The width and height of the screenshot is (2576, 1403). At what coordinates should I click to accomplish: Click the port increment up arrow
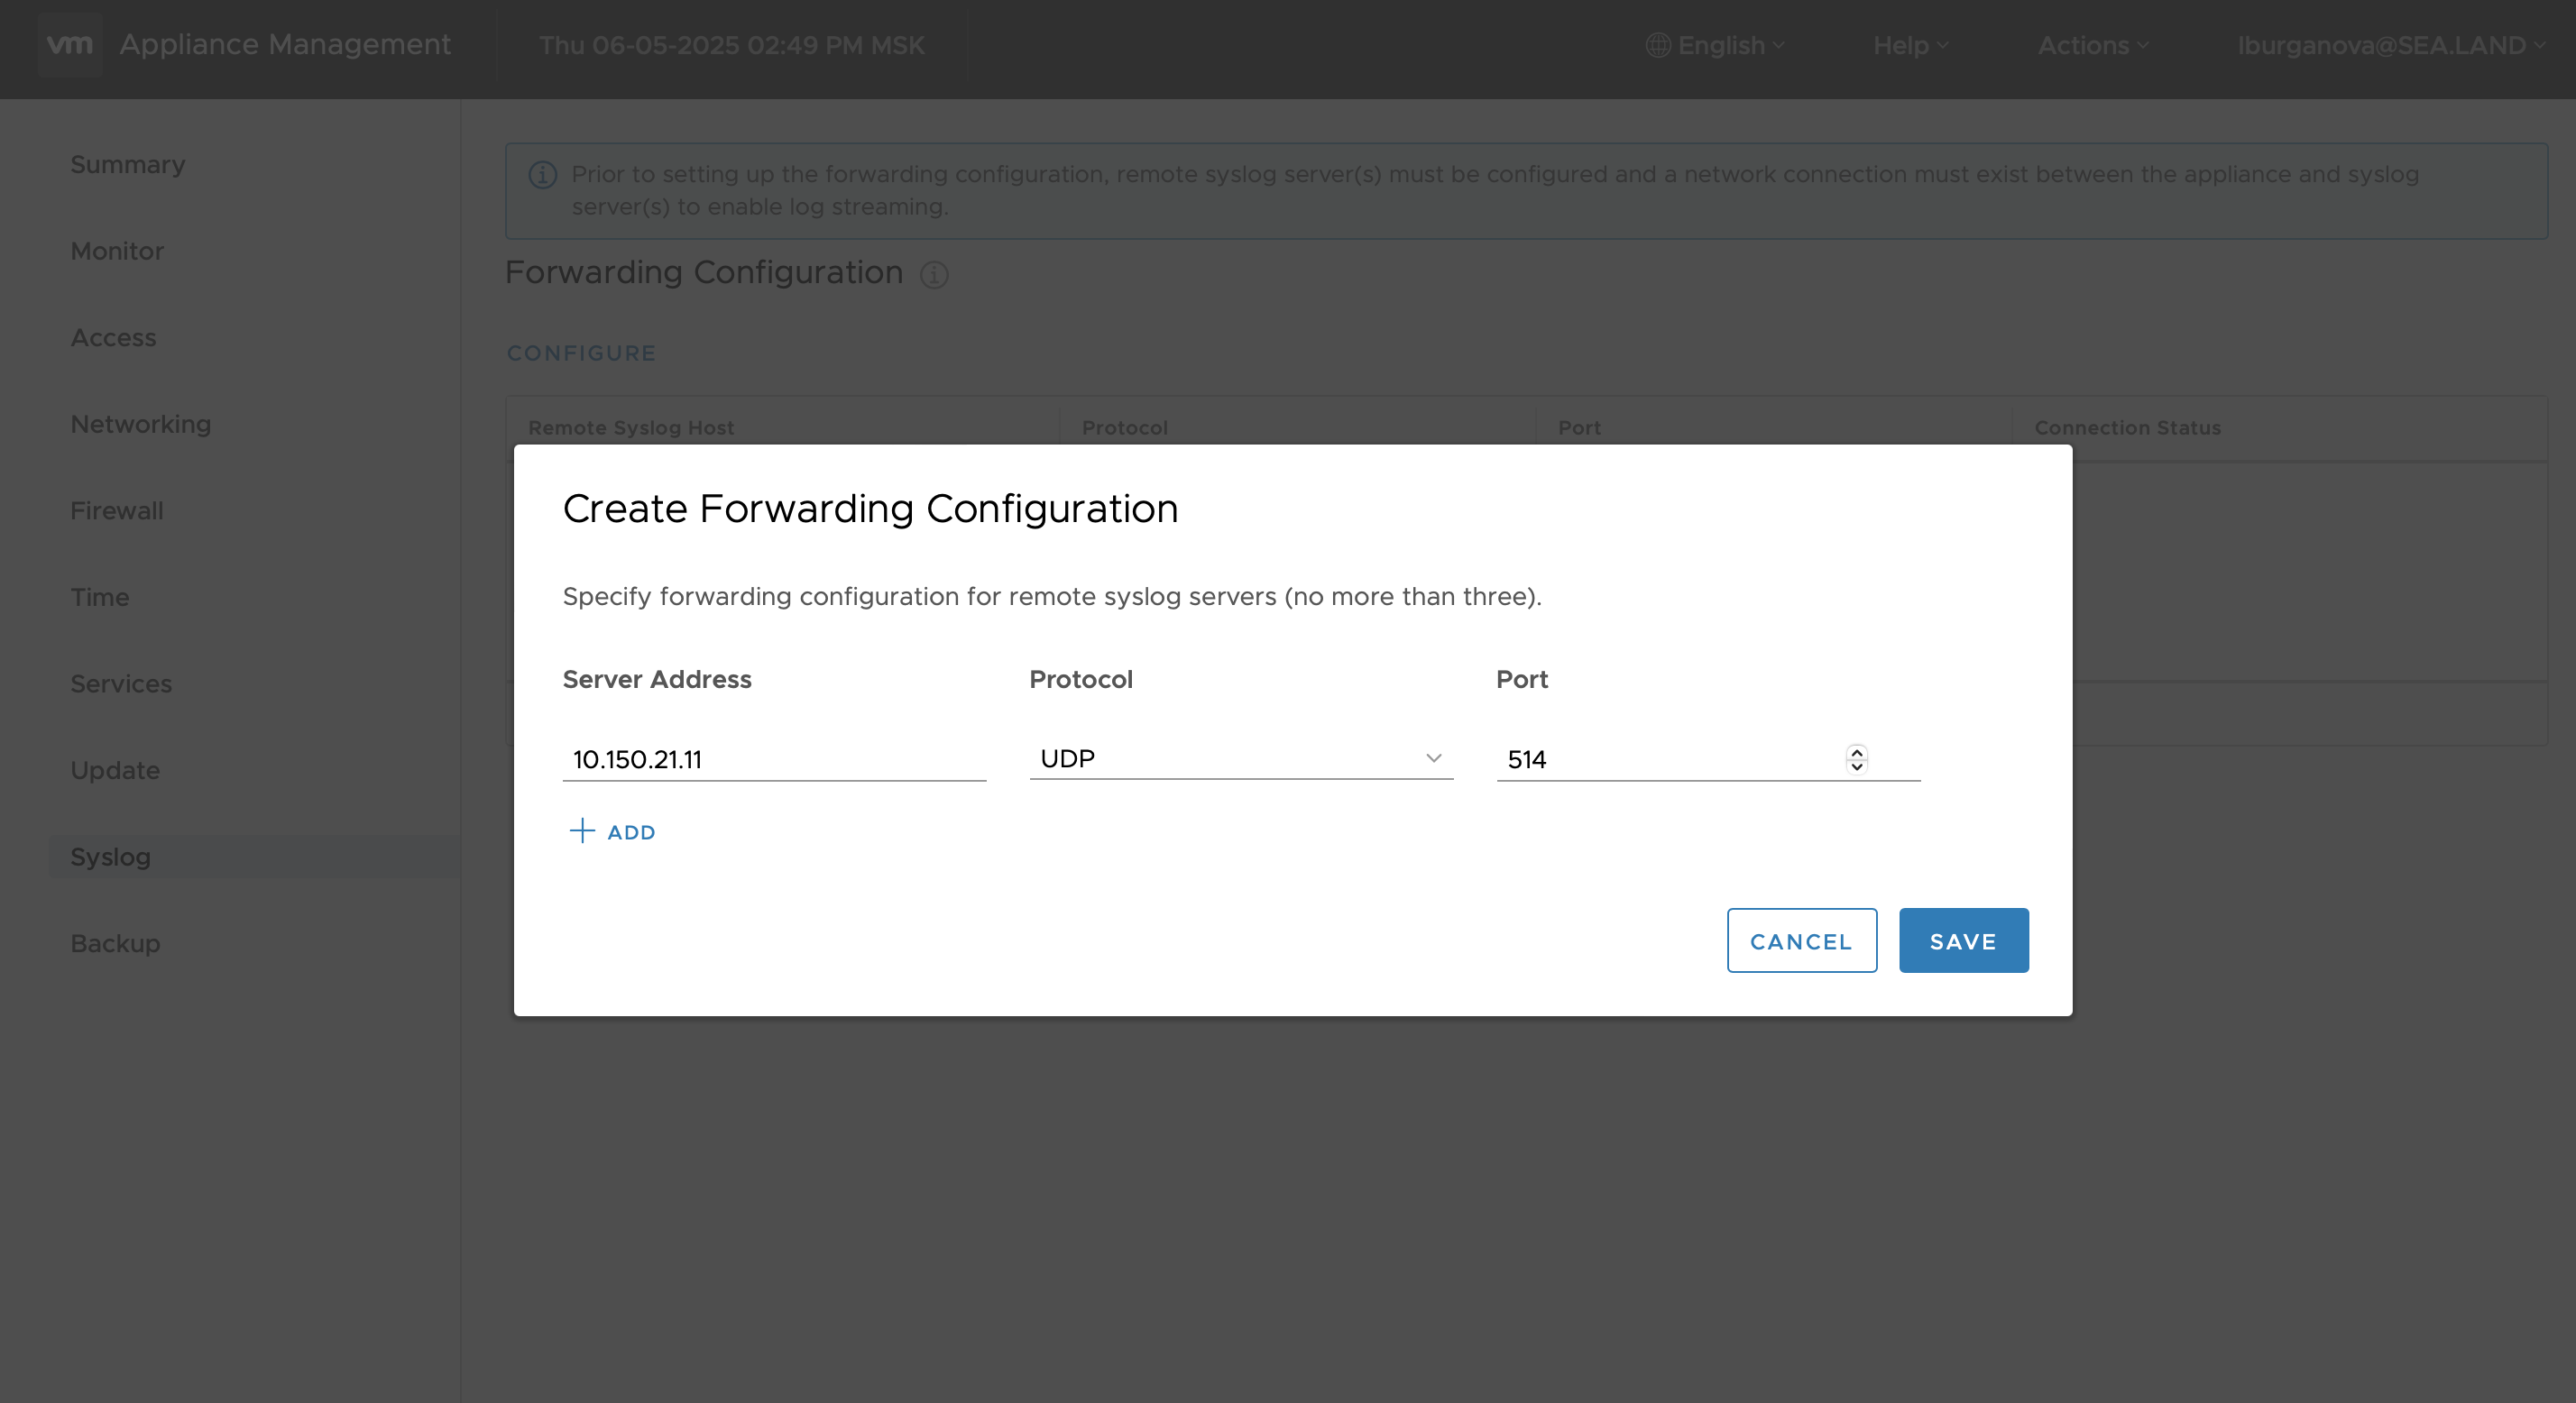tap(1856, 752)
